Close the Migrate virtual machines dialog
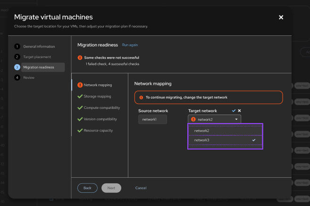The image size is (310, 206). click(x=281, y=17)
